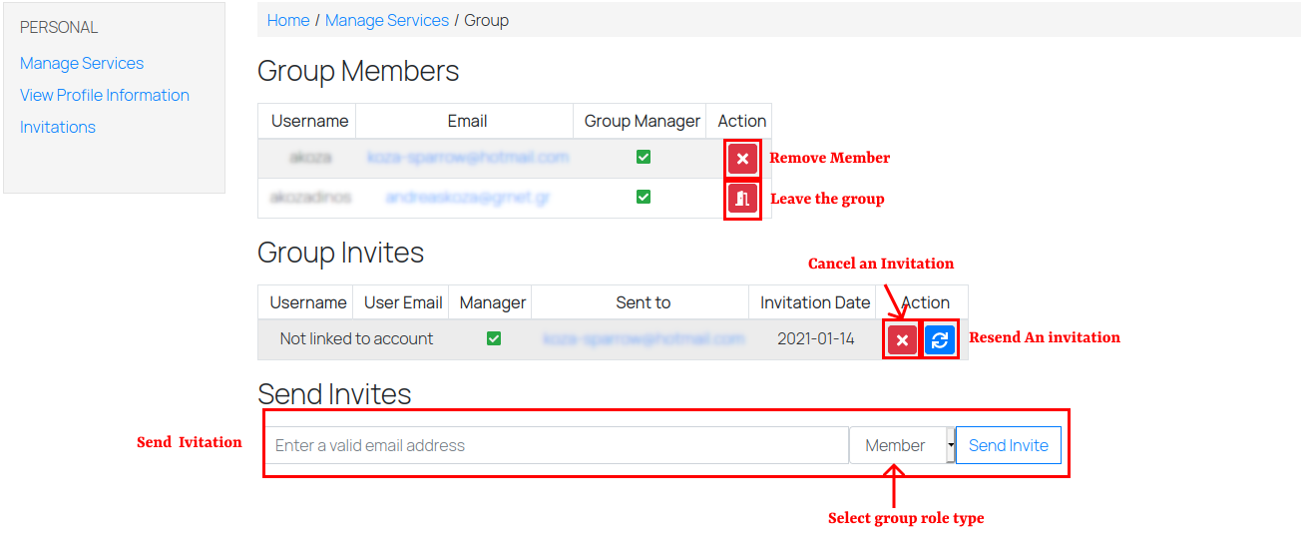Click the Send Invite button
The width and height of the screenshot is (1301, 546).
point(1009,445)
